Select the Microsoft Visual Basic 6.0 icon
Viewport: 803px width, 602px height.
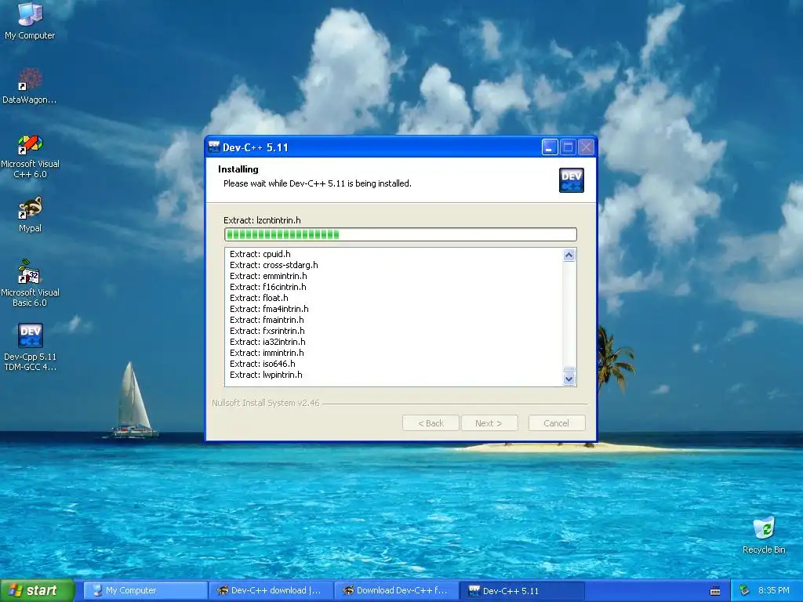coord(30,283)
